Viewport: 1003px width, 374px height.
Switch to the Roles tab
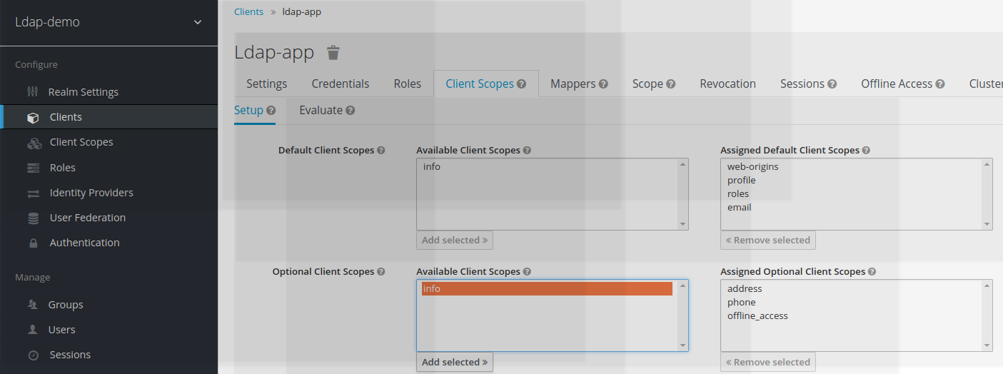coord(408,84)
